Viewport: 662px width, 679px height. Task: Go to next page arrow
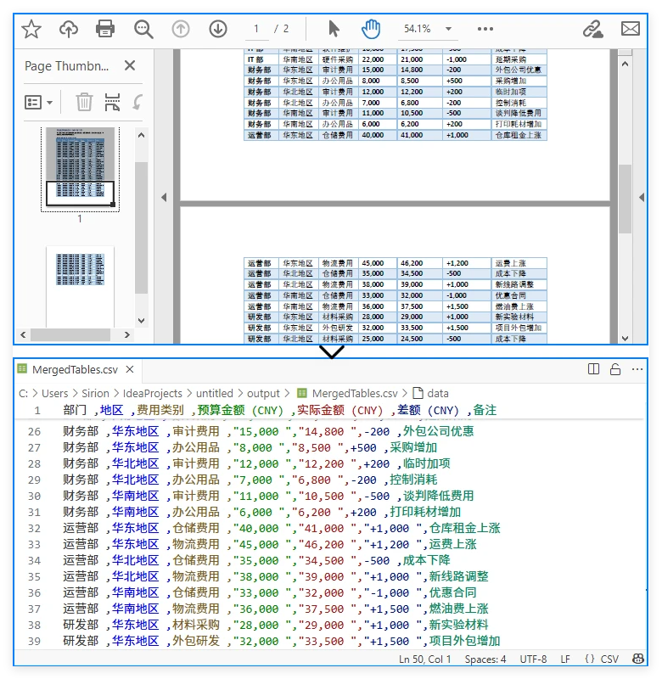(218, 29)
